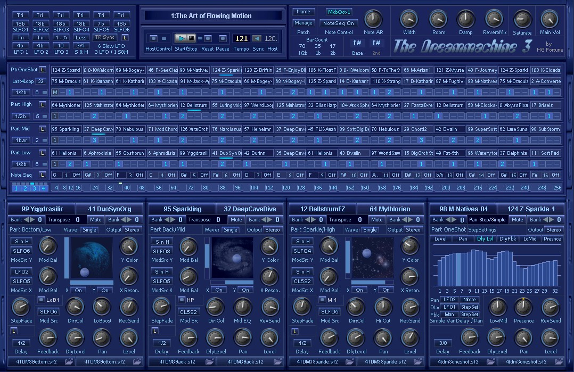This screenshot has width=574, height=372.
Task: Open folder icon under 37 DeepCaveDive soundfont
Action: (x=278, y=362)
